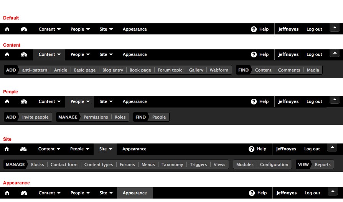This screenshot has height=202, width=343.
Task: Manage Permissions in the People drawer
Action: click(x=96, y=117)
